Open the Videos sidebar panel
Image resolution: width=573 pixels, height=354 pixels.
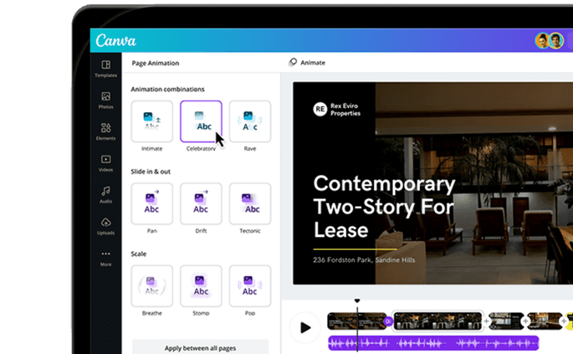[x=106, y=163]
